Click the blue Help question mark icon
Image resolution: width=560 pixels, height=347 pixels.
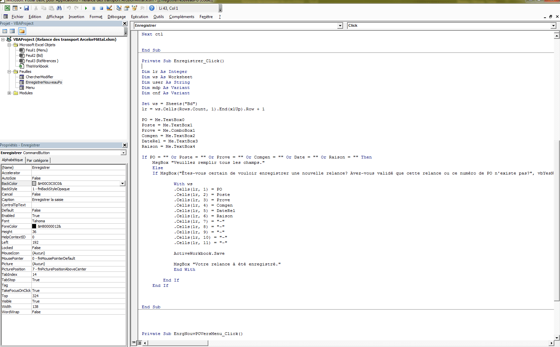[x=152, y=8]
